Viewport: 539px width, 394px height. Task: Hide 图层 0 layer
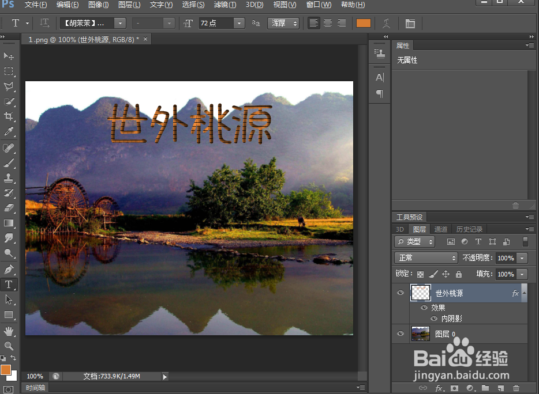coord(400,334)
